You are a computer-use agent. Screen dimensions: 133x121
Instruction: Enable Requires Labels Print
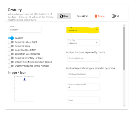point(11,42)
